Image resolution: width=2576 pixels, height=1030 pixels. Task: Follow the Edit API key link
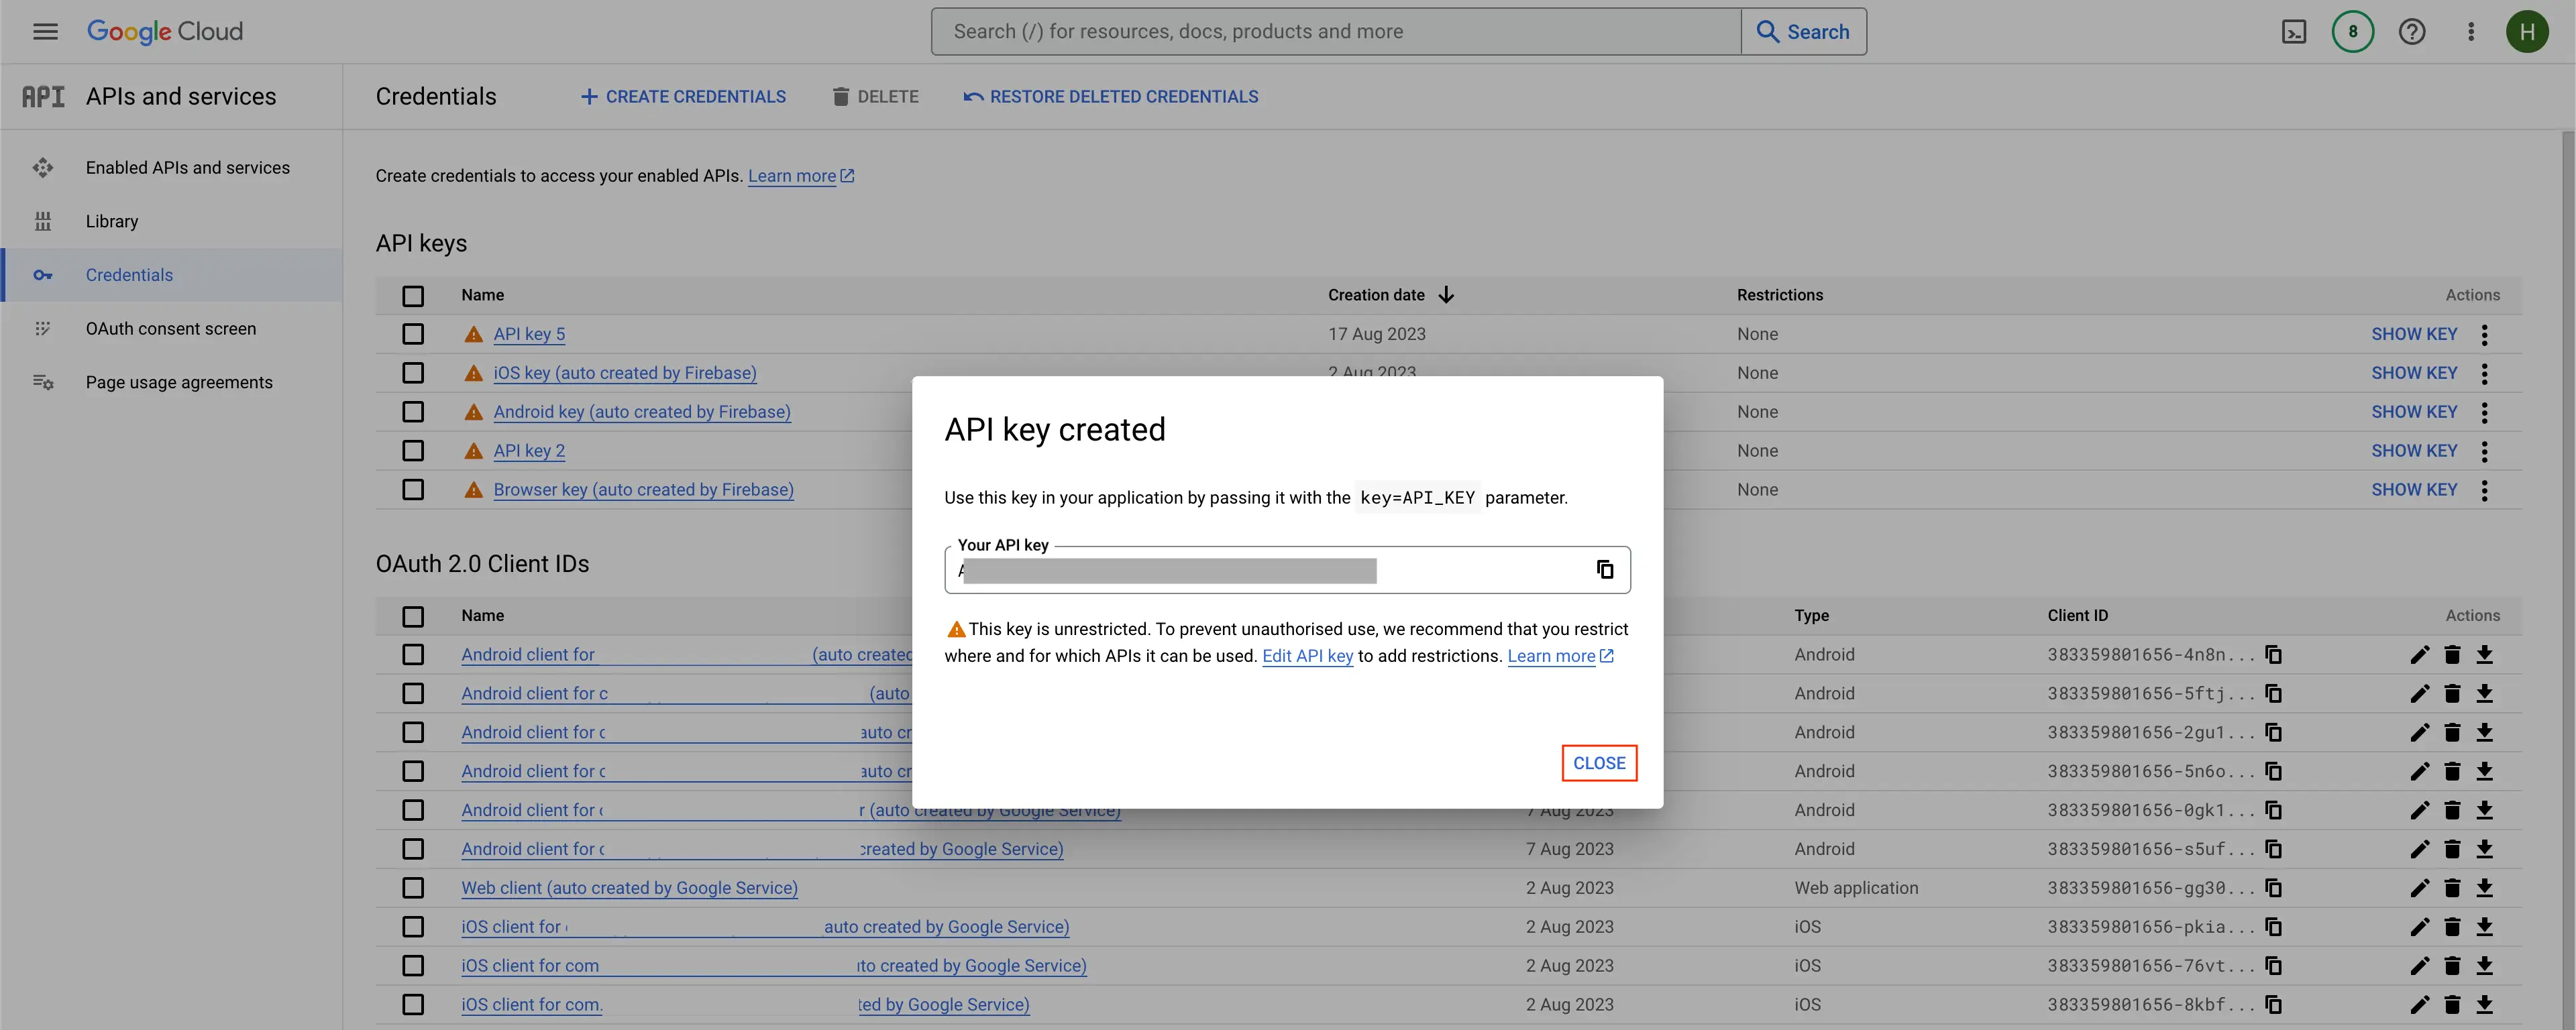tap(1307, 656)
